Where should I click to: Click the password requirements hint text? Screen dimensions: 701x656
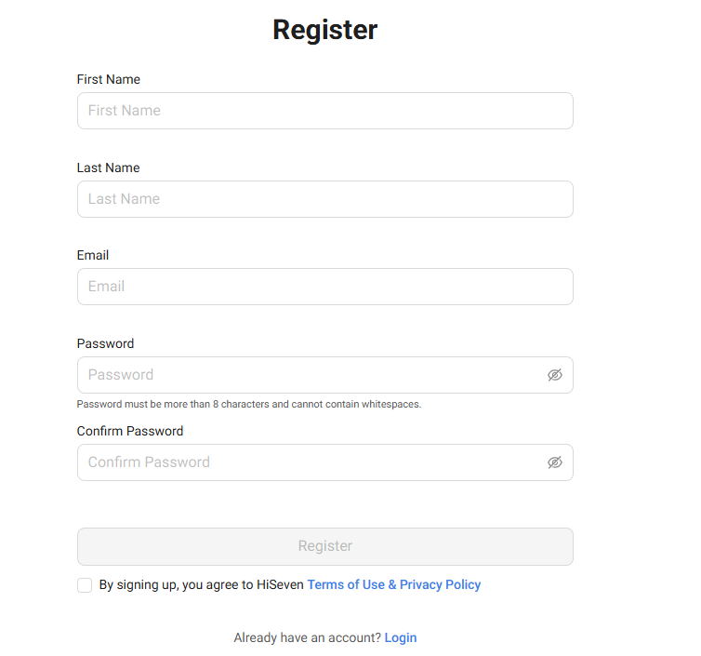tap(249, 404)
